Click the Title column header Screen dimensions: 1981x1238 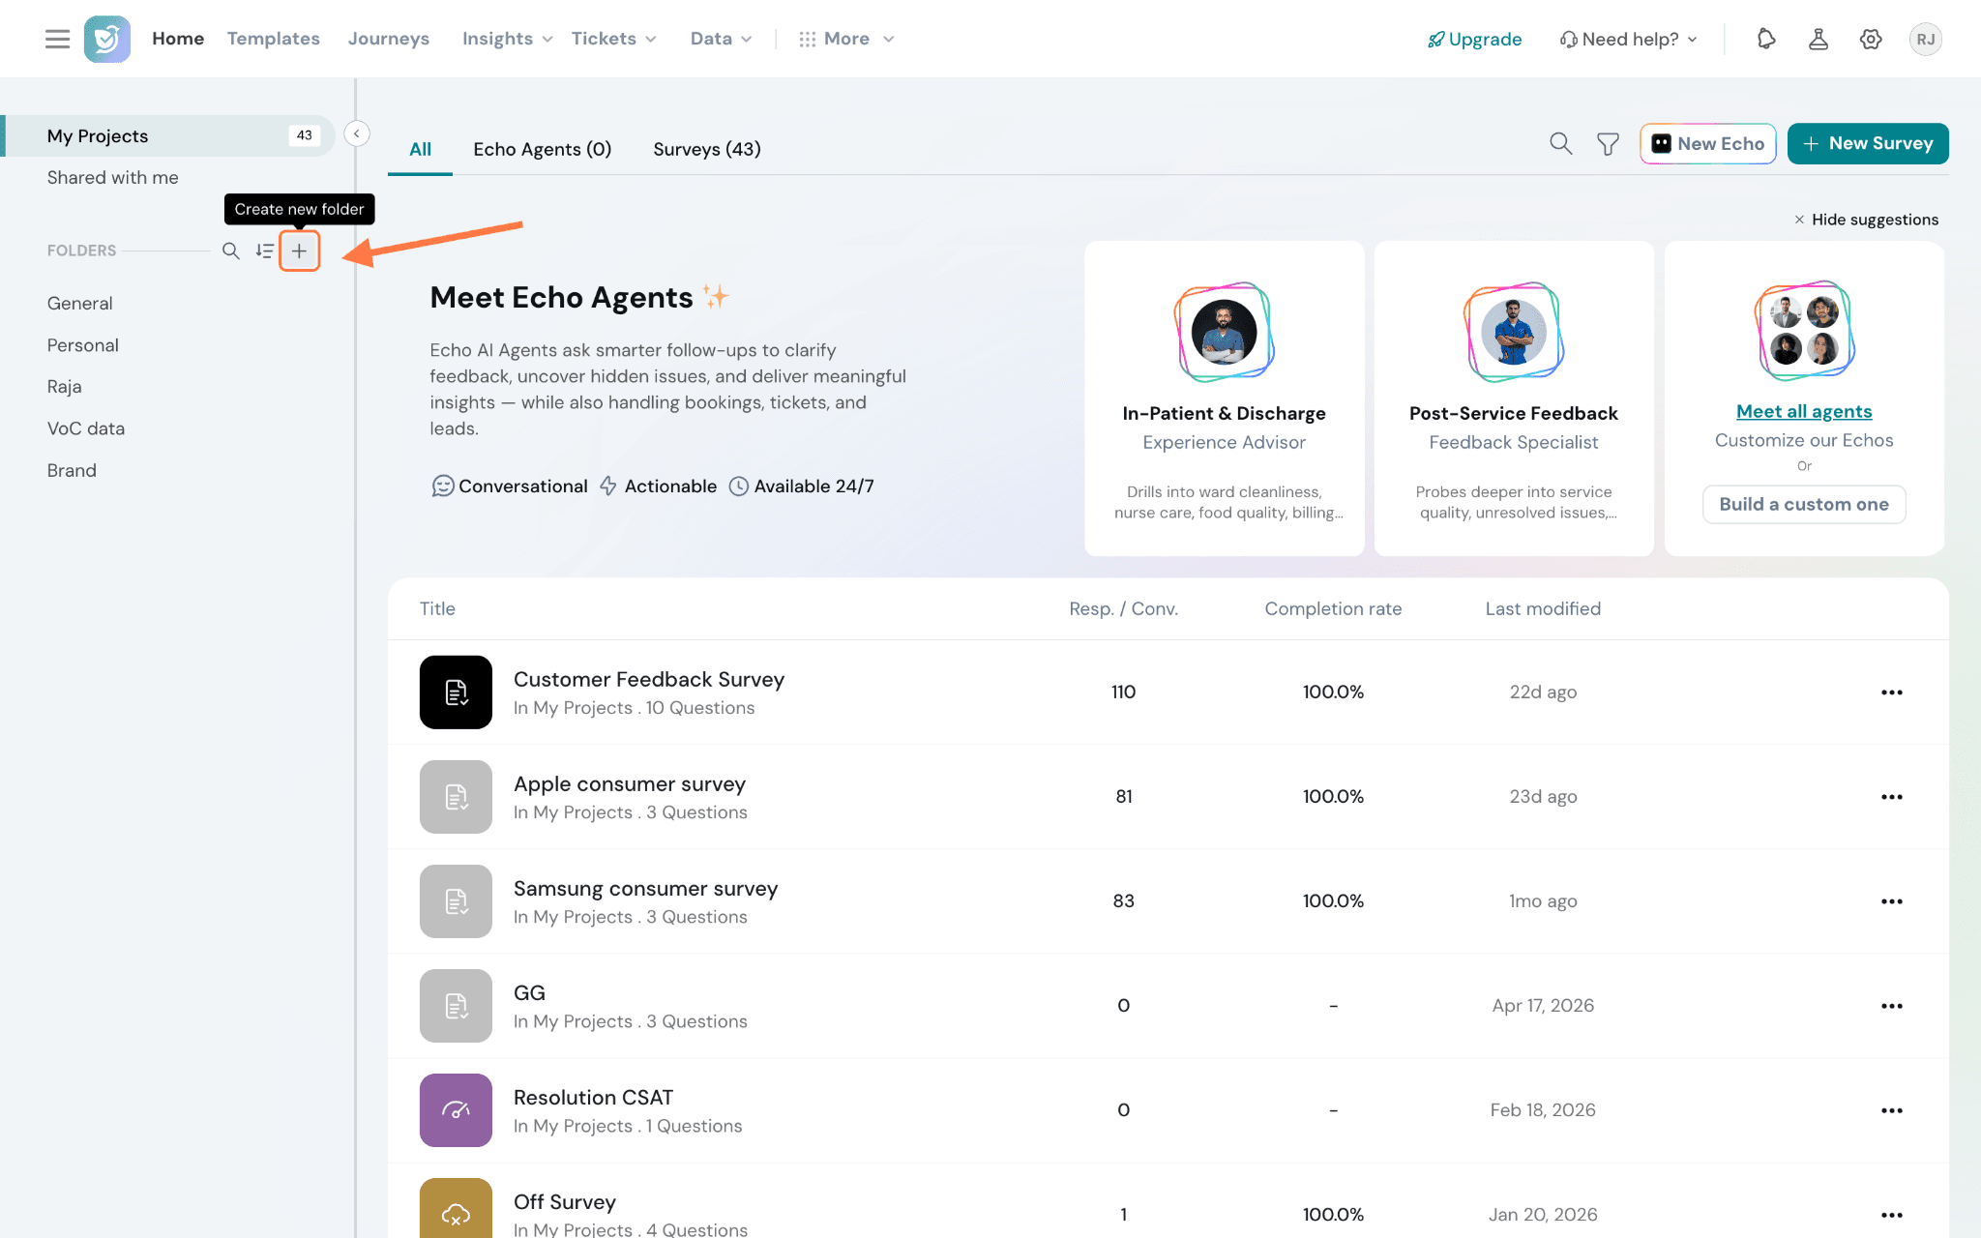(437, 608)
